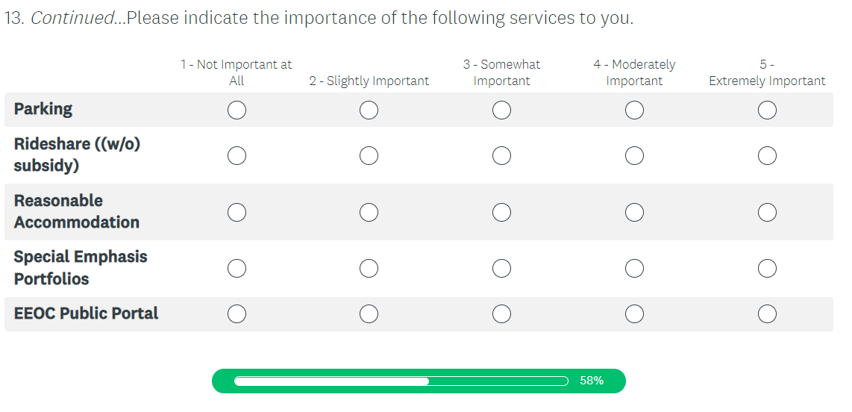Click the Reasonable Accommodation row label

point(76,211)
